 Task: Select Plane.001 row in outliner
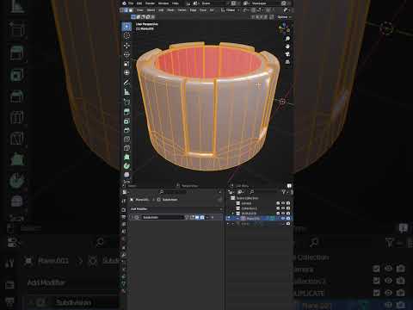click(x=260, y=219)
